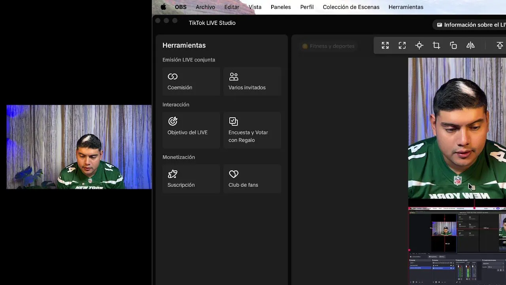
Task: Click the camera source in TikTok preview
Action: 457,128
